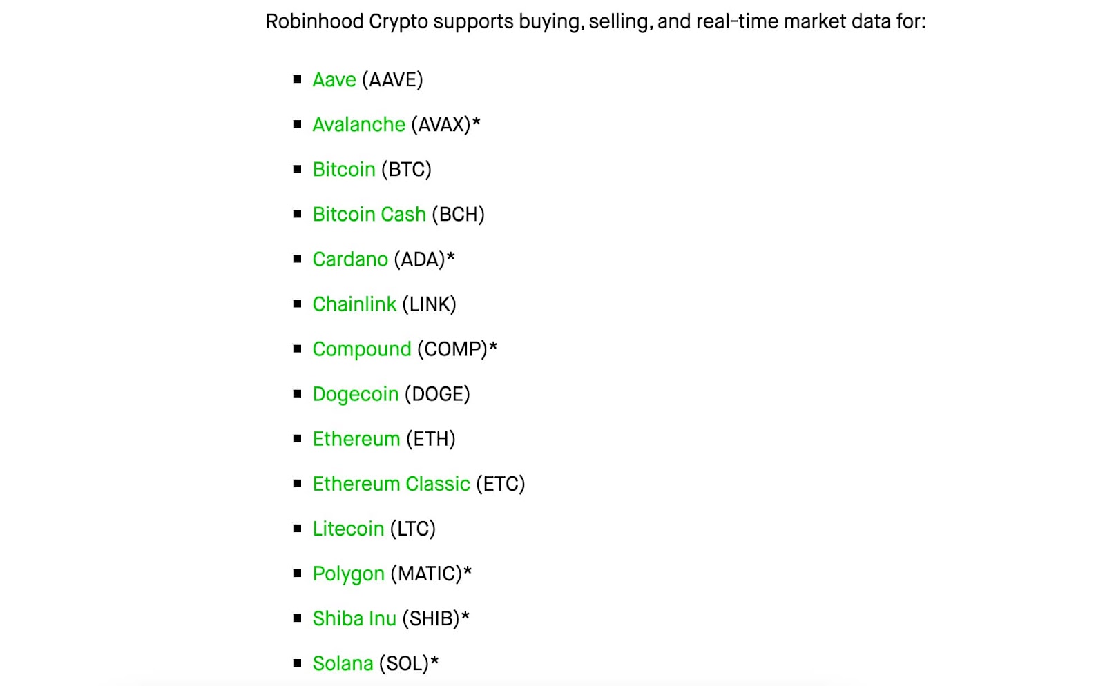The height and width of the screenshot is (686, 1105).
Task: Open the Aave link
Action: [x=334, y=80]
